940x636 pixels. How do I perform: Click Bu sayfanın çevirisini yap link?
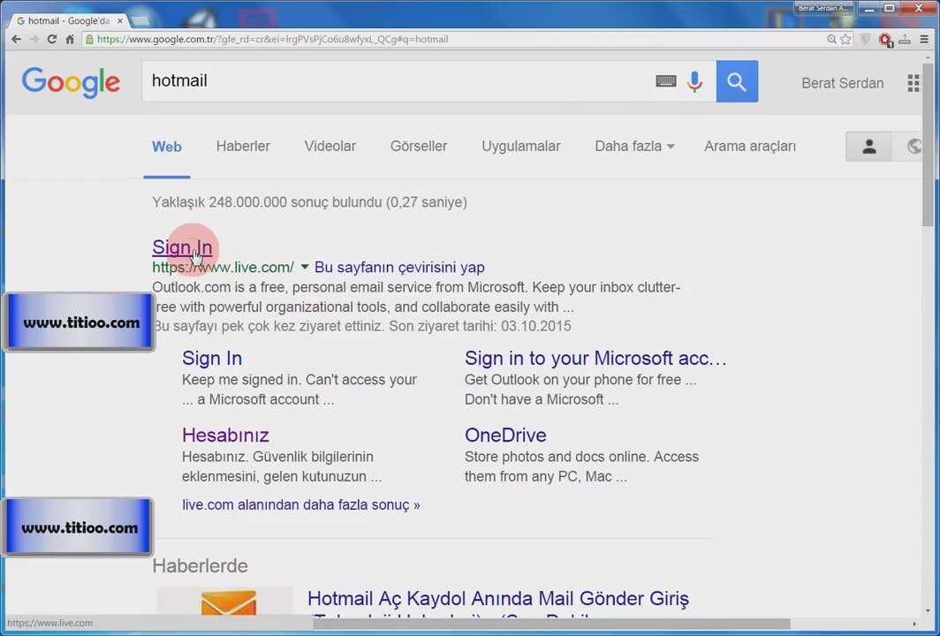399,268
